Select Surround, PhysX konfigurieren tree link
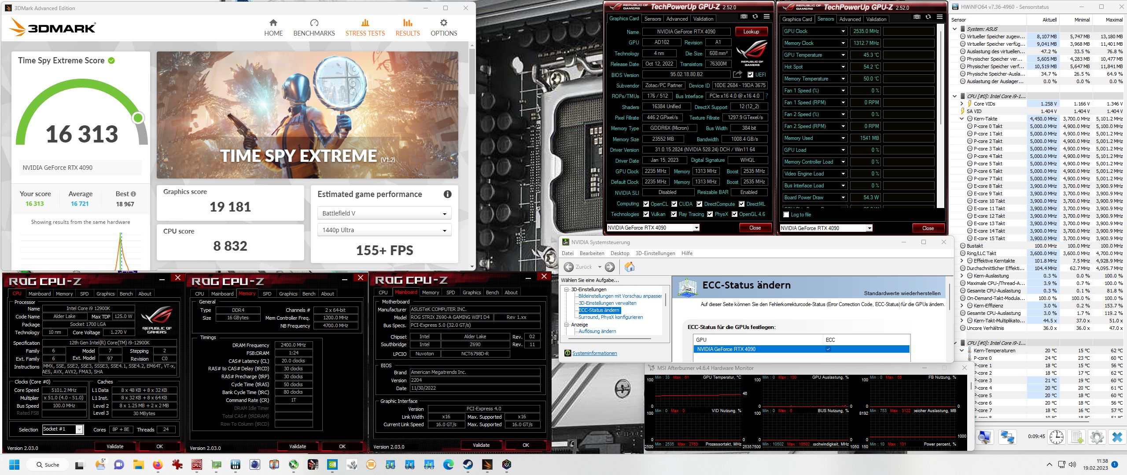 point(610,317)
